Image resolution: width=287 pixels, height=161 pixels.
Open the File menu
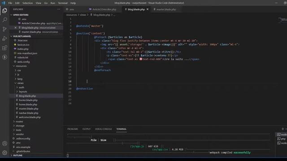10,3
